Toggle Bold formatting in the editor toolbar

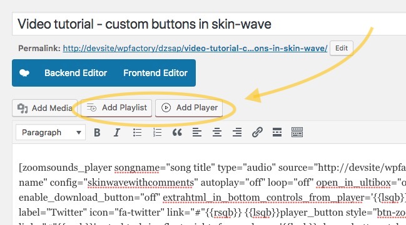pos(97,133)
